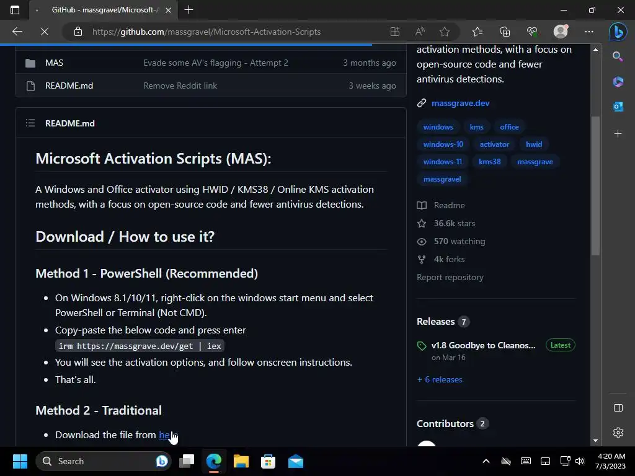Select the 'office' topic tag
Screen dimensions: 635x476
tap(509, 127)
